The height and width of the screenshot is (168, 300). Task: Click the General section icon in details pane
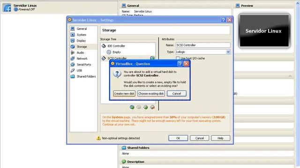124,6
